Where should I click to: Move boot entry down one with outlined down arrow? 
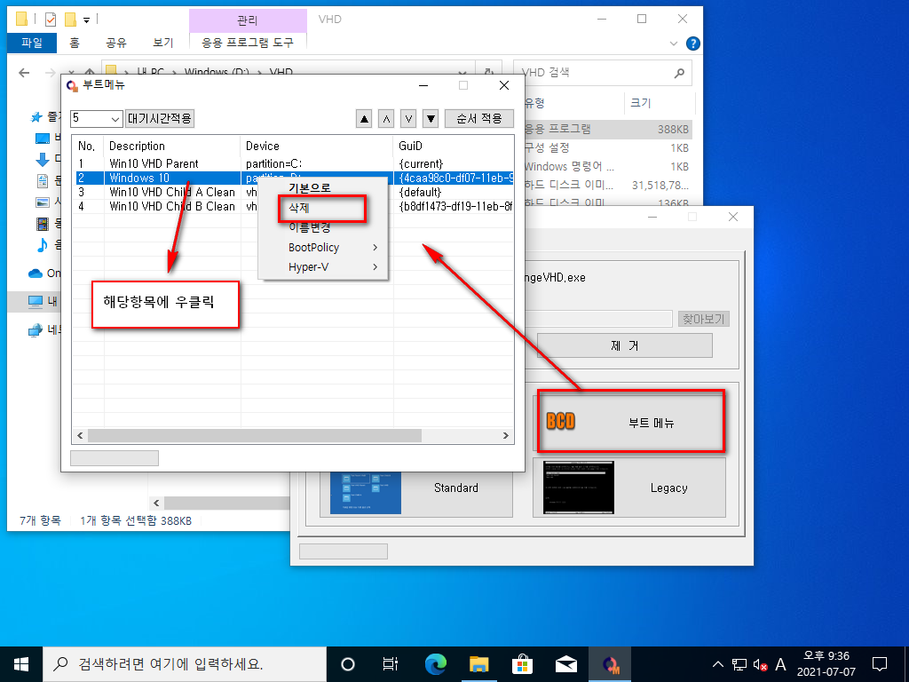[x=408, y=119]
